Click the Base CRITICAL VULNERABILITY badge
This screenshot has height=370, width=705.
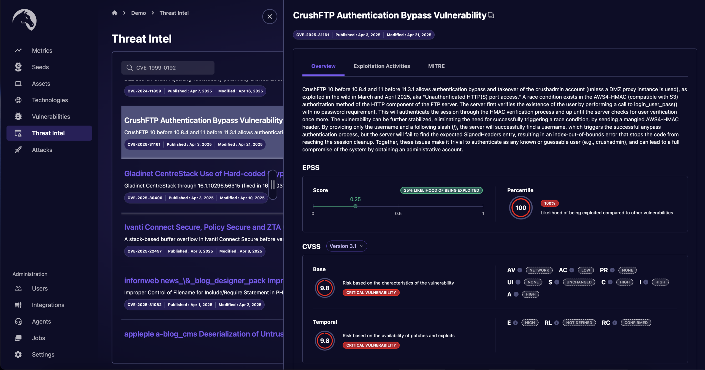pos(371,293)
